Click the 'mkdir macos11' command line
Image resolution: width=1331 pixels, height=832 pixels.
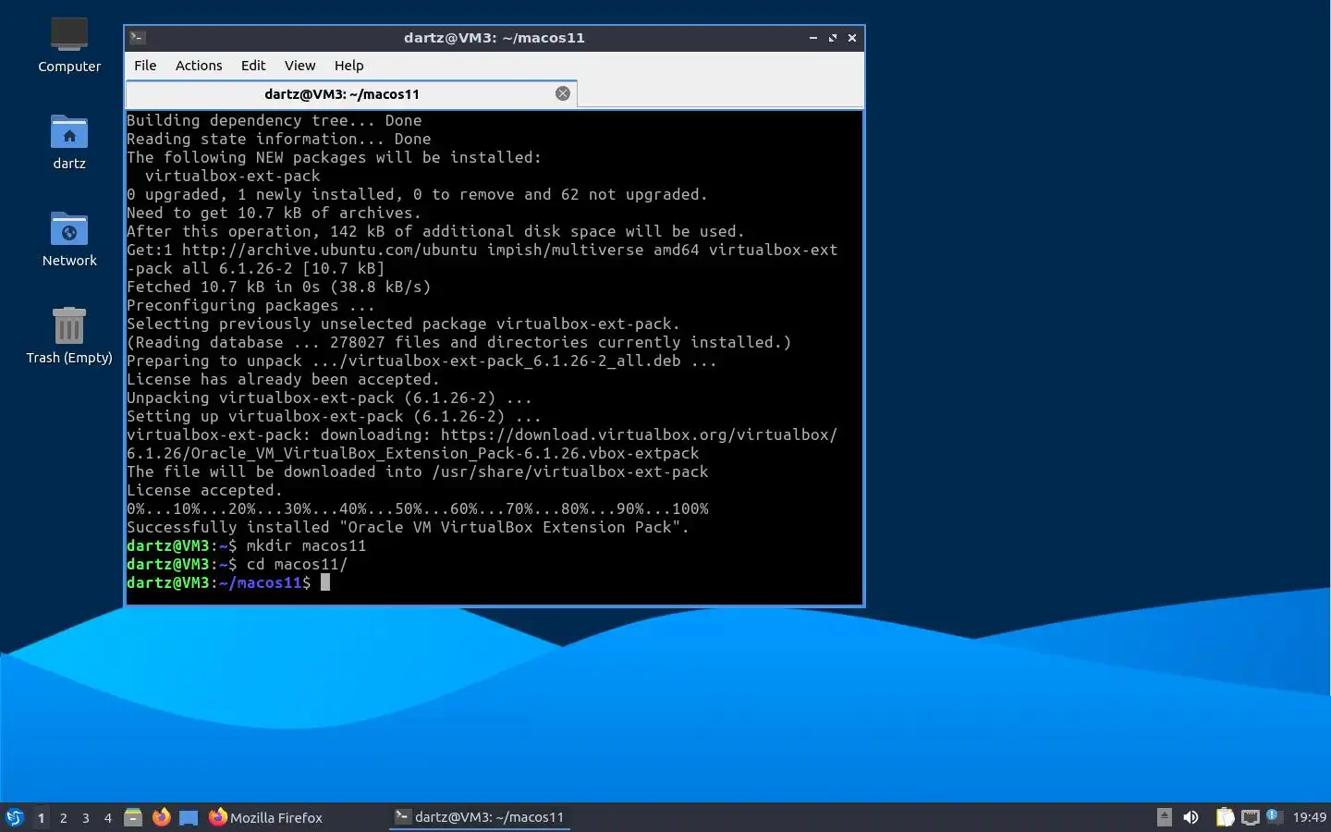[247, 545]
